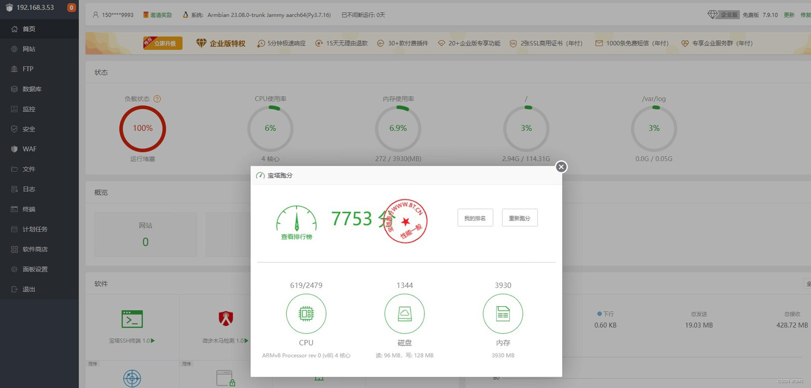Screen dimensions: 811x388
Task: Click the 5分钟极速响应 feature
Action: pos(281,43)
